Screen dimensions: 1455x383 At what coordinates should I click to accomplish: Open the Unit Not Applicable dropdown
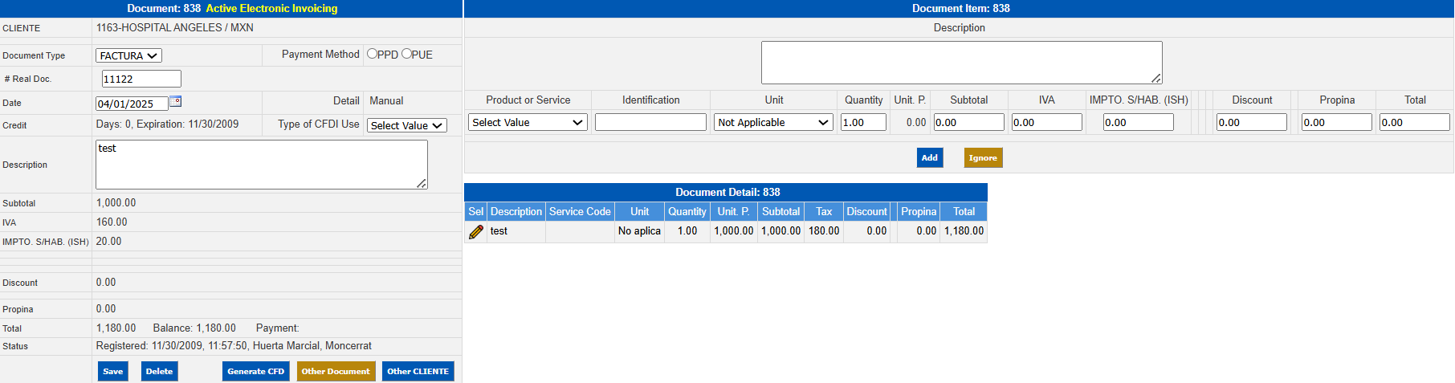click(x=773, y=122)
